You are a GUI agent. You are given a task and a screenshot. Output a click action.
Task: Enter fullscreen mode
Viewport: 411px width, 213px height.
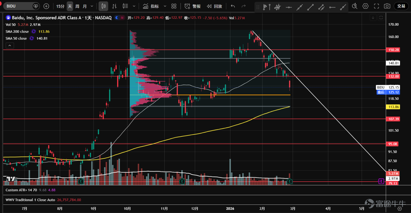pos(377,6)
